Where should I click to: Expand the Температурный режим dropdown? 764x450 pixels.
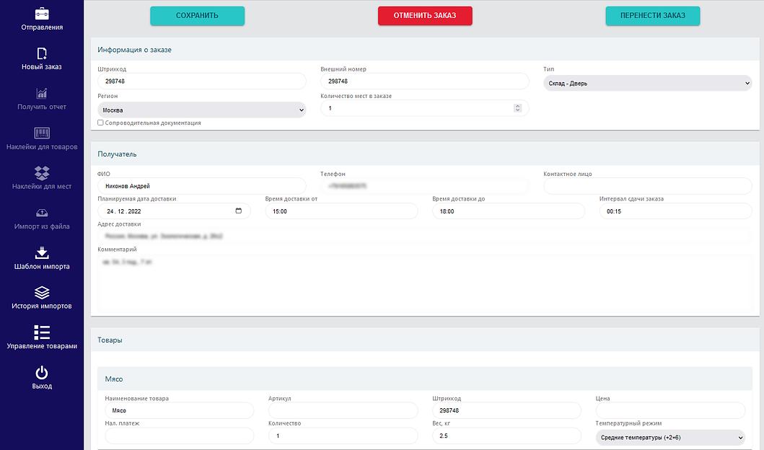point(670,437)
